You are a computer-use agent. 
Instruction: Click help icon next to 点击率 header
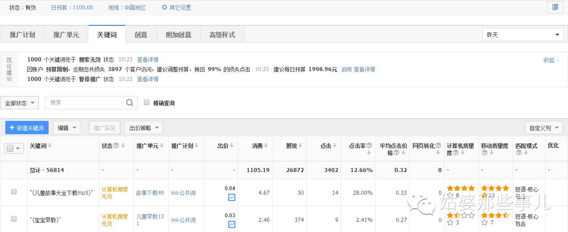369,146
